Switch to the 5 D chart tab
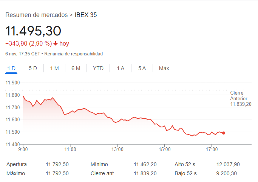The height and width of the screenshot is (182, 258). (x=33, y=68)
